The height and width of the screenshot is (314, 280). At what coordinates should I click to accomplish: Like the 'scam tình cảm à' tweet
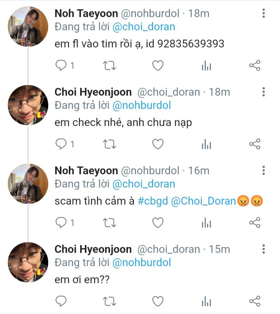(x=157, y=223)
